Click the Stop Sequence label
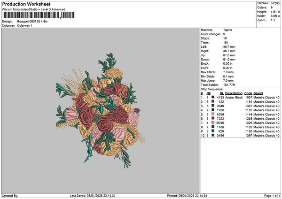Screen dimensions: 282x199 pyautogui.click(x=211, y=89)
